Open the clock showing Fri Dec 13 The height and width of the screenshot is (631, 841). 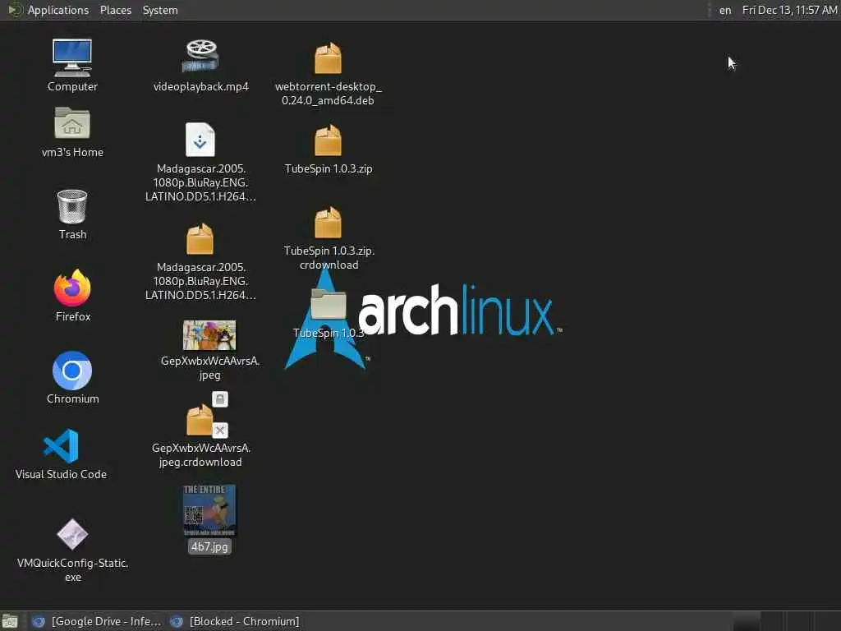[789, 10]
